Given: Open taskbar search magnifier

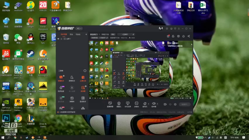Looking at the screenshot, I should (9, 138).
